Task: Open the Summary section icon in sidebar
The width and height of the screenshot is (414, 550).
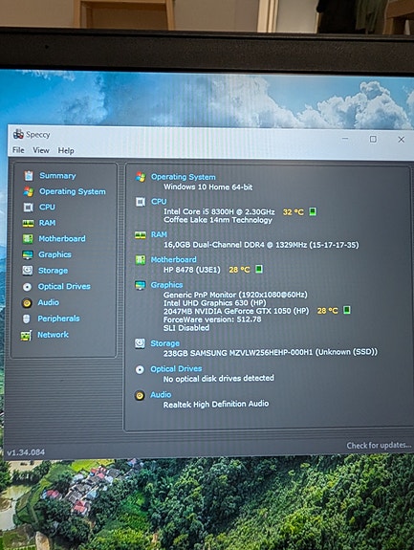Action: (29, 175)
